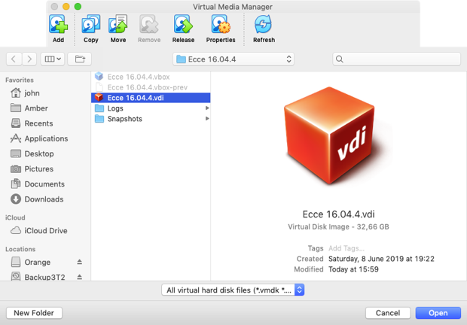Open the virtual hard disk file type dropdown
This screenshot has height=325, width=467.
(x=233, y=290)
